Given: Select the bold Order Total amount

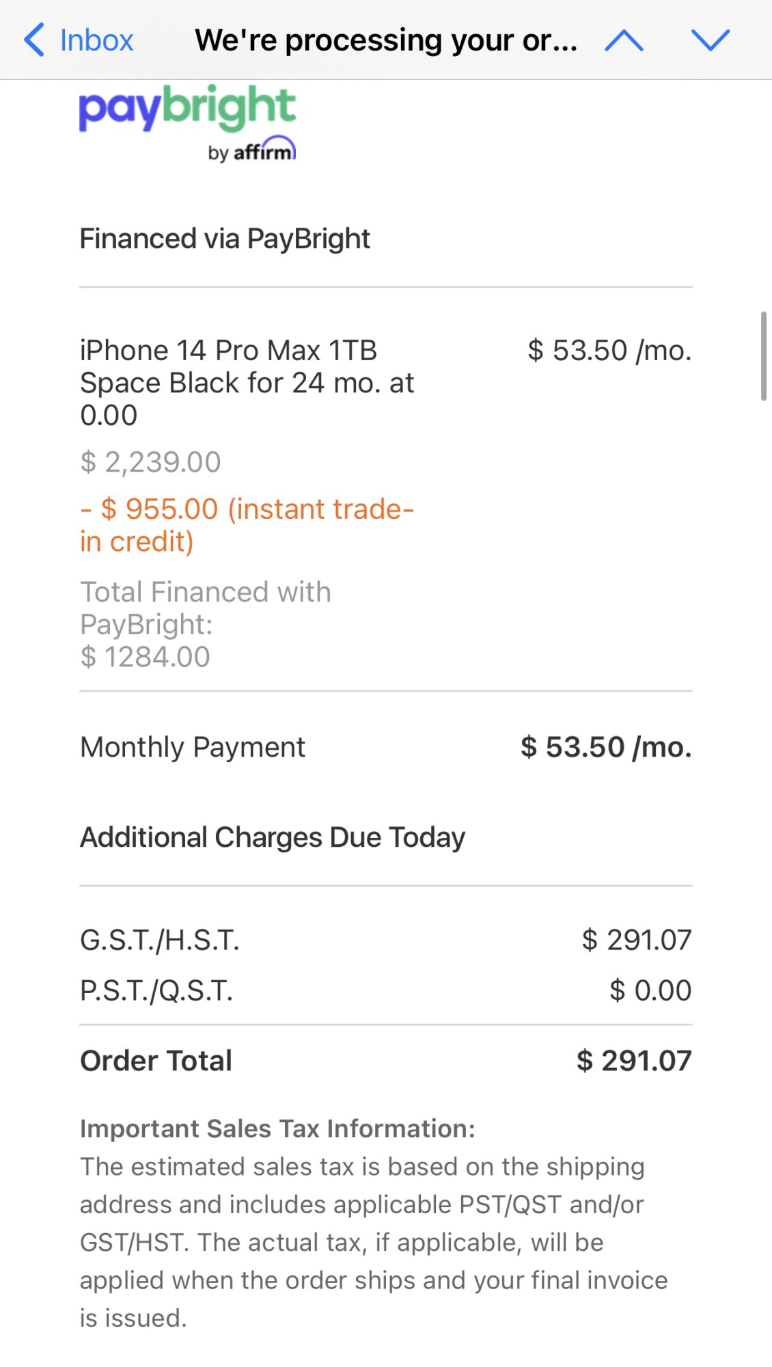Looking at the screenshot, I should pos(634,1061).
